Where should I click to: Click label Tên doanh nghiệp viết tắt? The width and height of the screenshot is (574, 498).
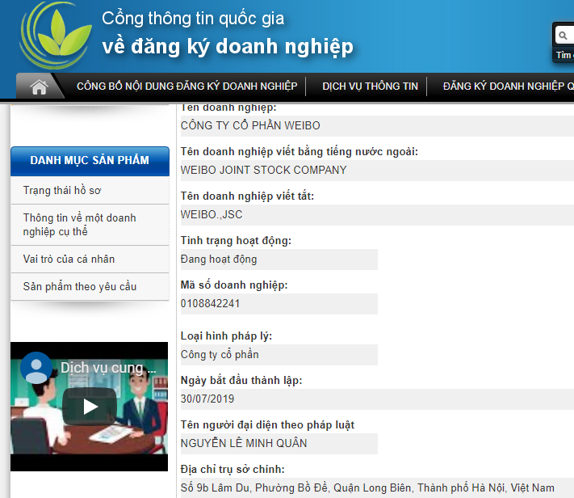click(x=247, y=196)
